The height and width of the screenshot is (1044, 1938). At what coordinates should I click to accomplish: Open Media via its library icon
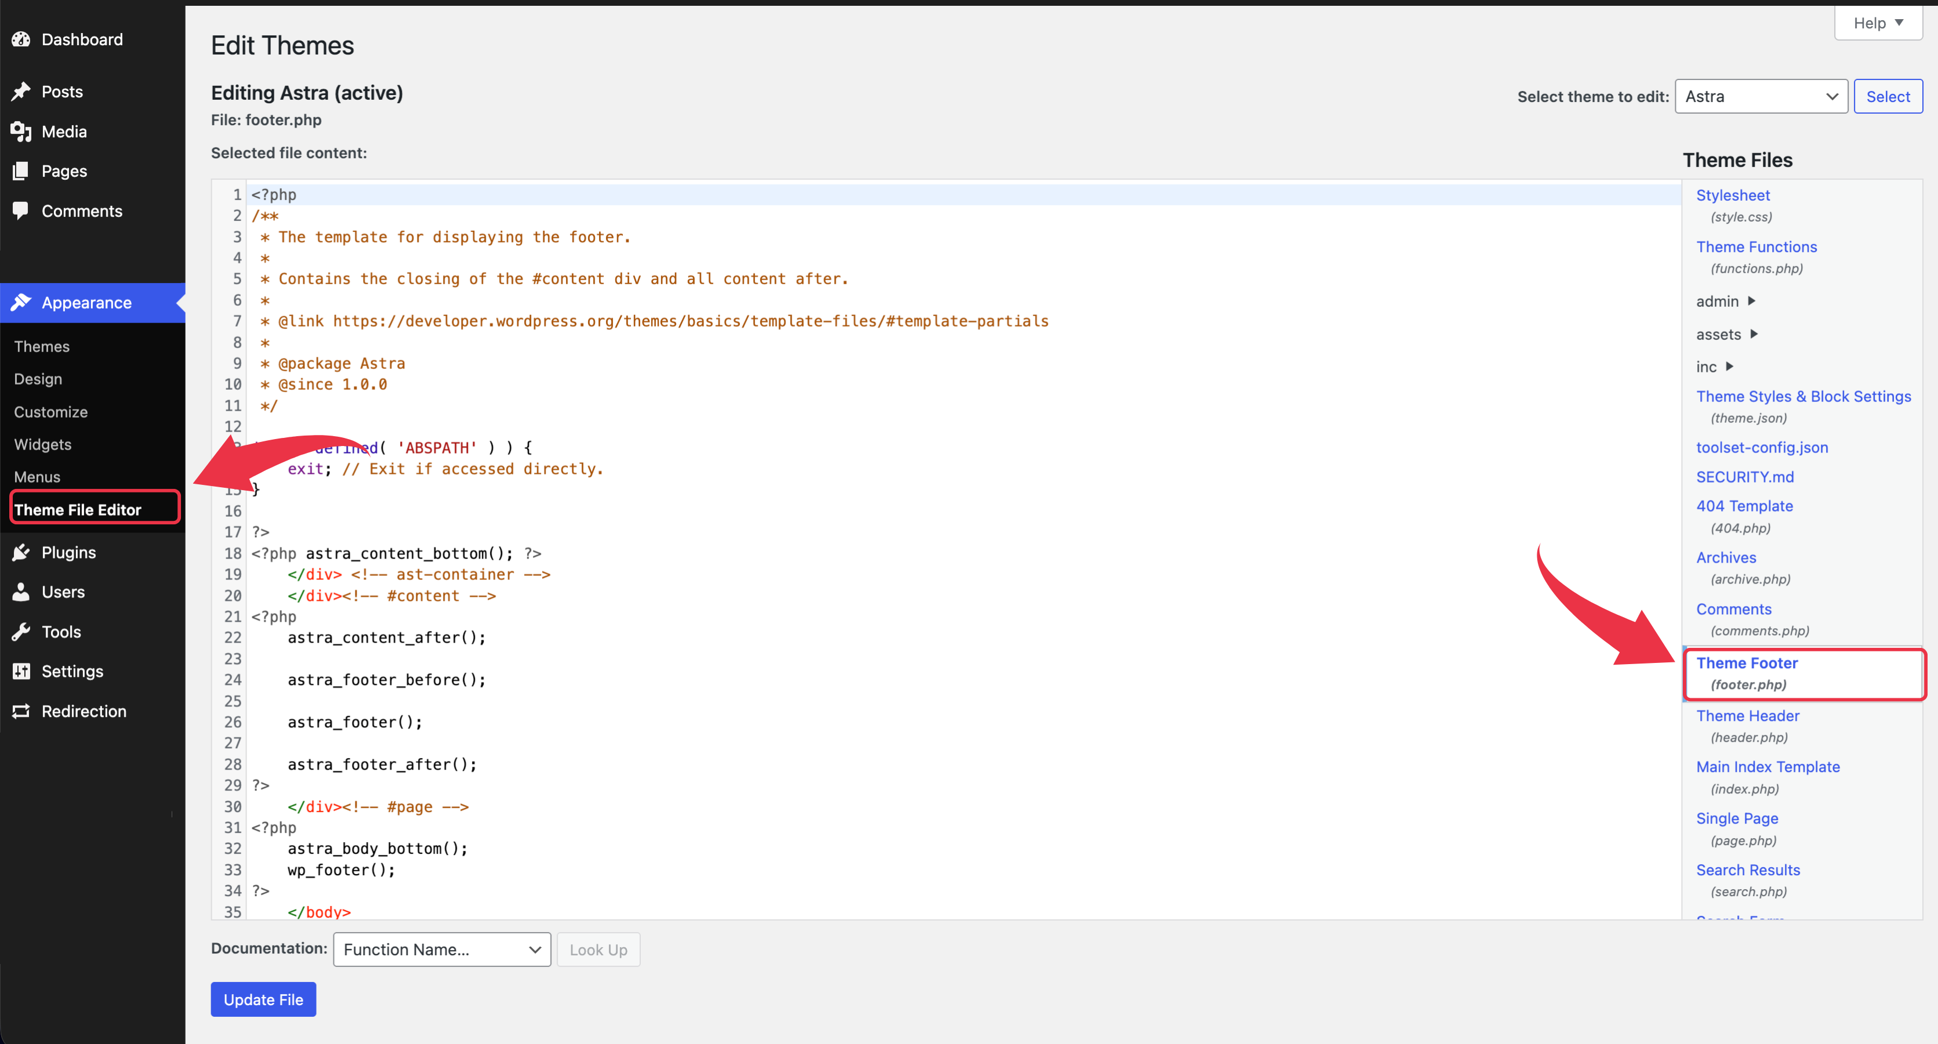pyautogui.click(x=21, y=131)
